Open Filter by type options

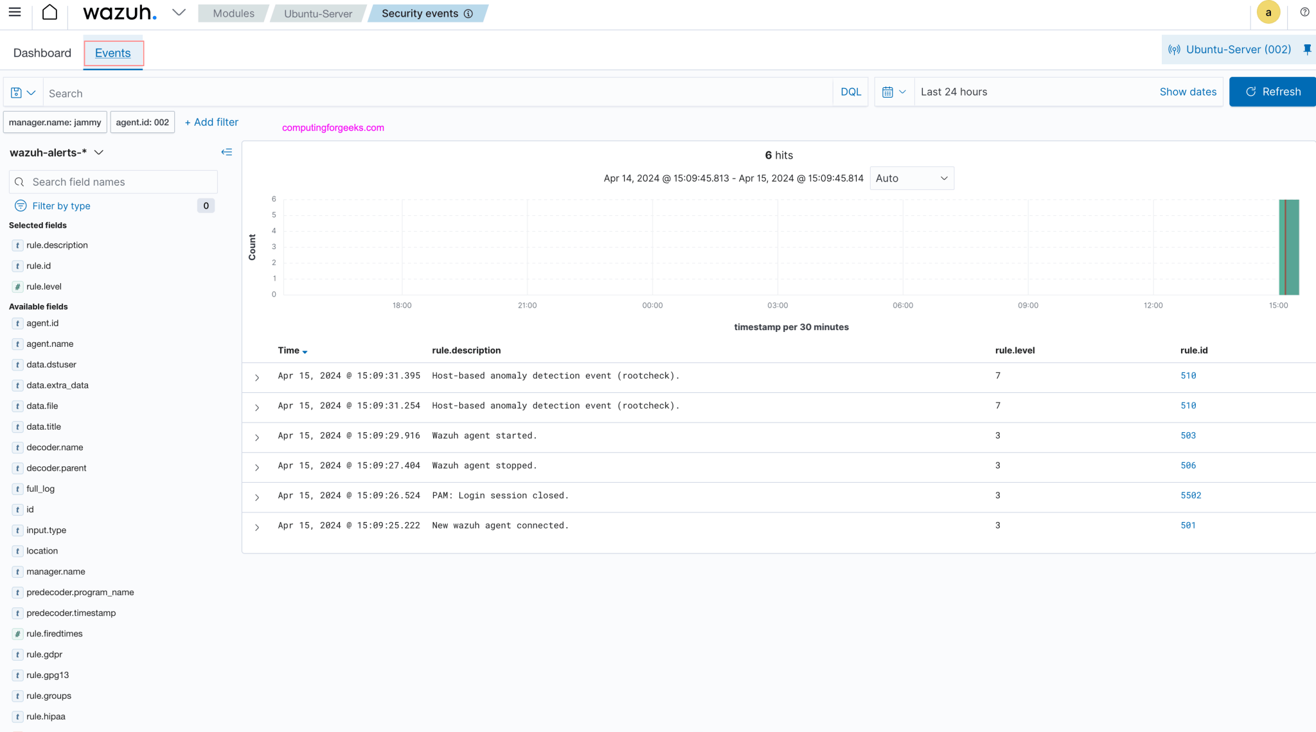coord(61,205)
